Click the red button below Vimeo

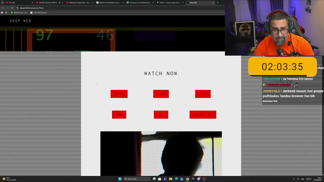click(203, 115)
